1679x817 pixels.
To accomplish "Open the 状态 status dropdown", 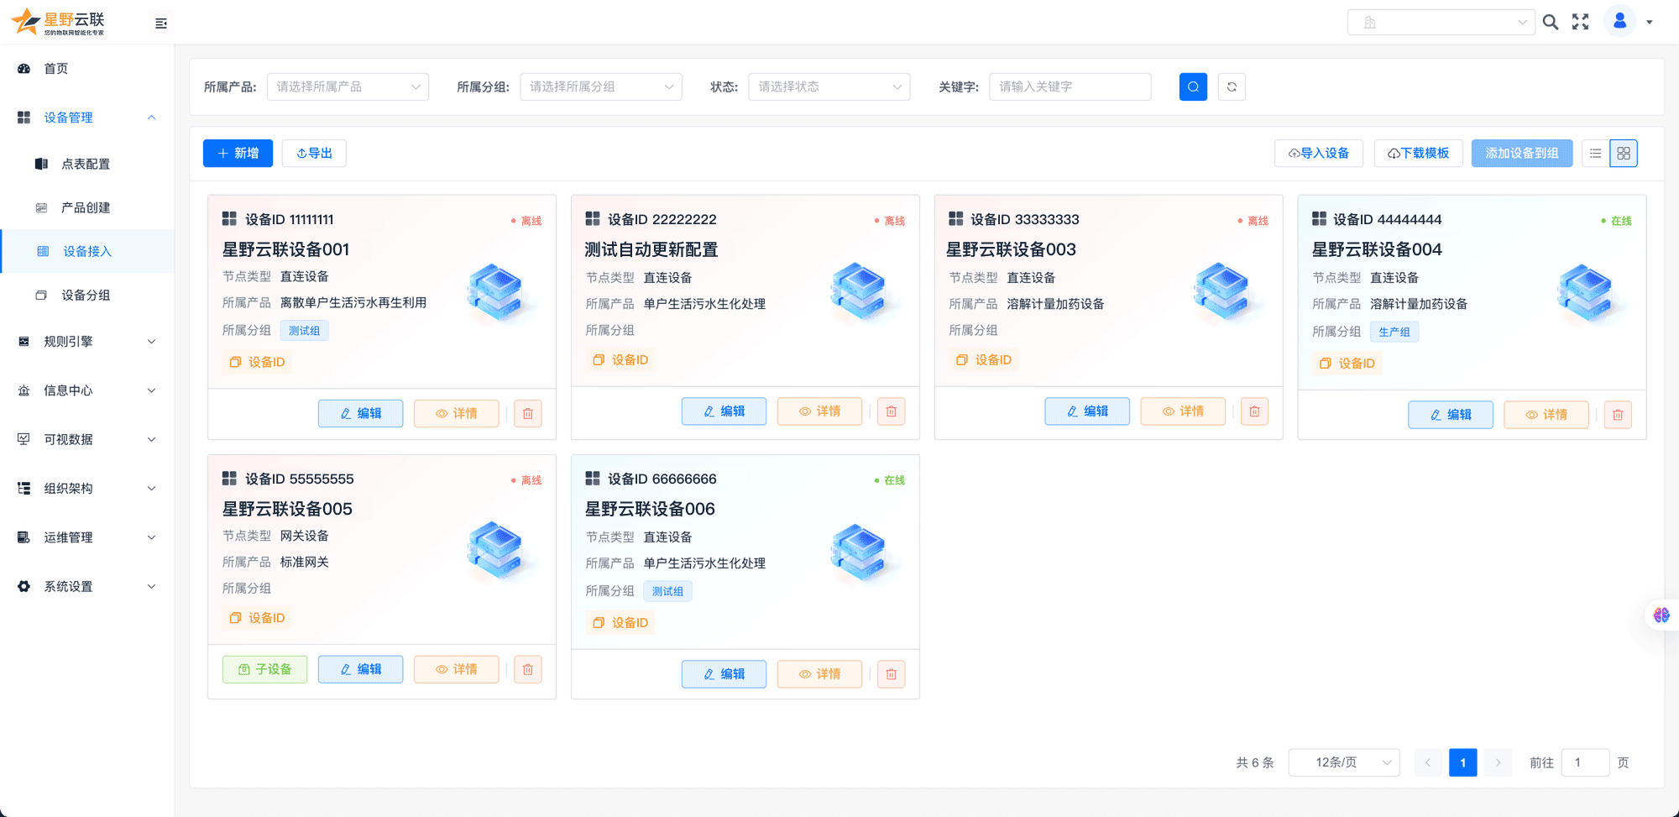I will (x=829, y=86).
